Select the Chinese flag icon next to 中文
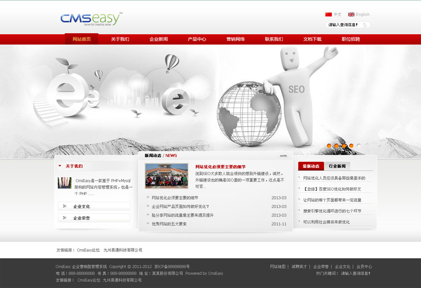421x288 pixels. (328, 14)
